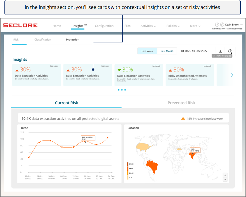The width and height of the screenshot is (246, 197).
Task: Click 6K-8K legend color swatch
Action: pos(128,164)
